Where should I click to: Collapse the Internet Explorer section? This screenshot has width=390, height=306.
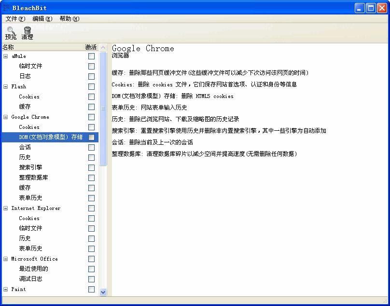tap(6, 208)
